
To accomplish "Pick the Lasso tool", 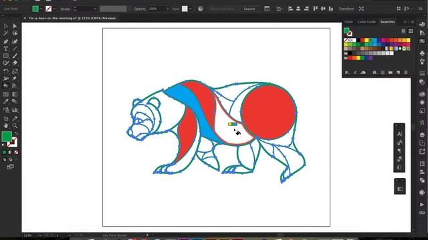I will coord(15,33).
